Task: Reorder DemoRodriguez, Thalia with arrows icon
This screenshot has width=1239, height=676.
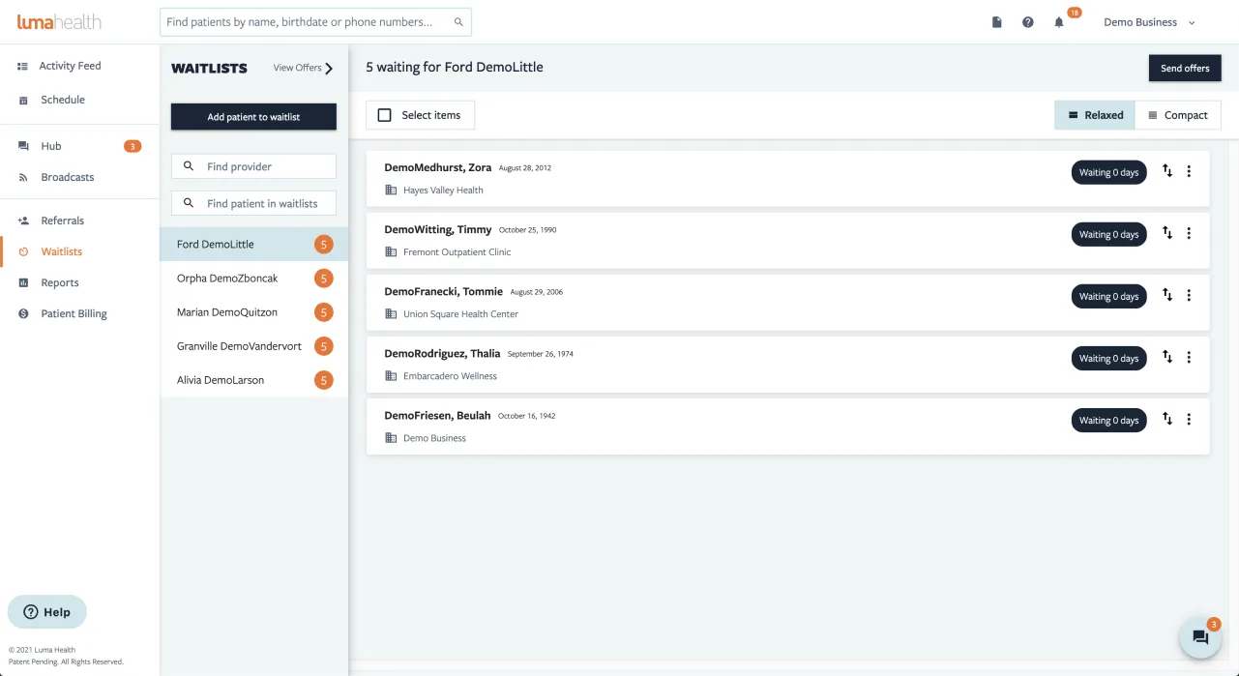Action: (1167, 357)
